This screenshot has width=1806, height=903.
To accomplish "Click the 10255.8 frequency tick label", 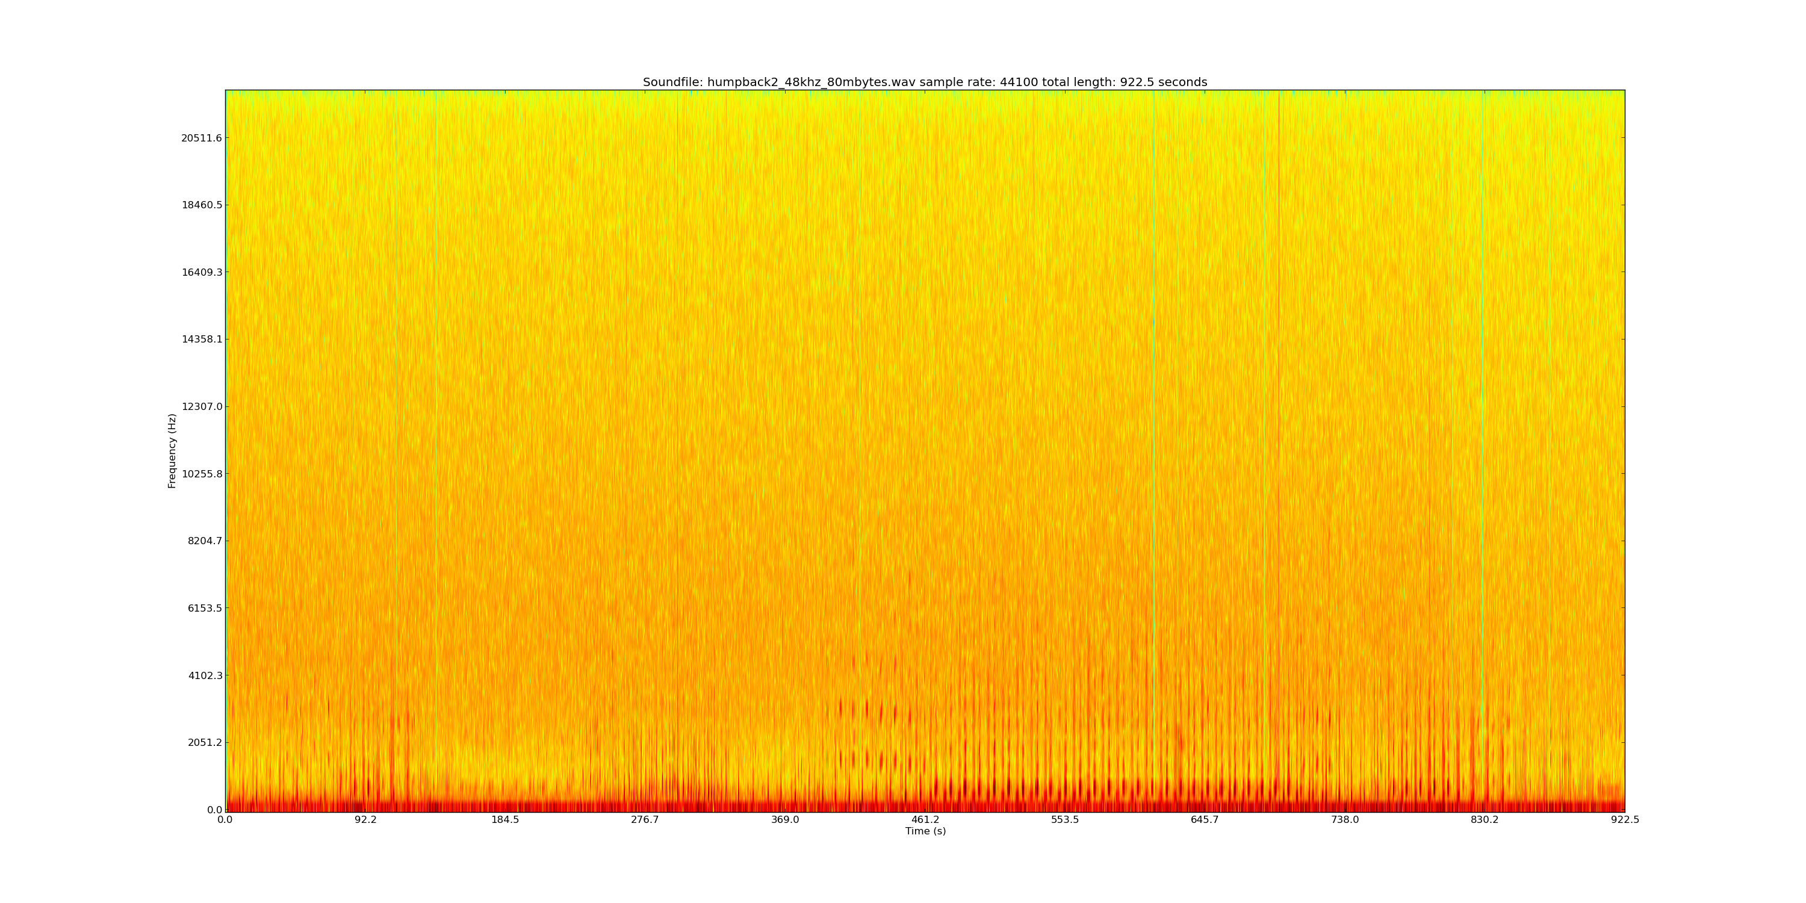I will (x=201, y=474).
